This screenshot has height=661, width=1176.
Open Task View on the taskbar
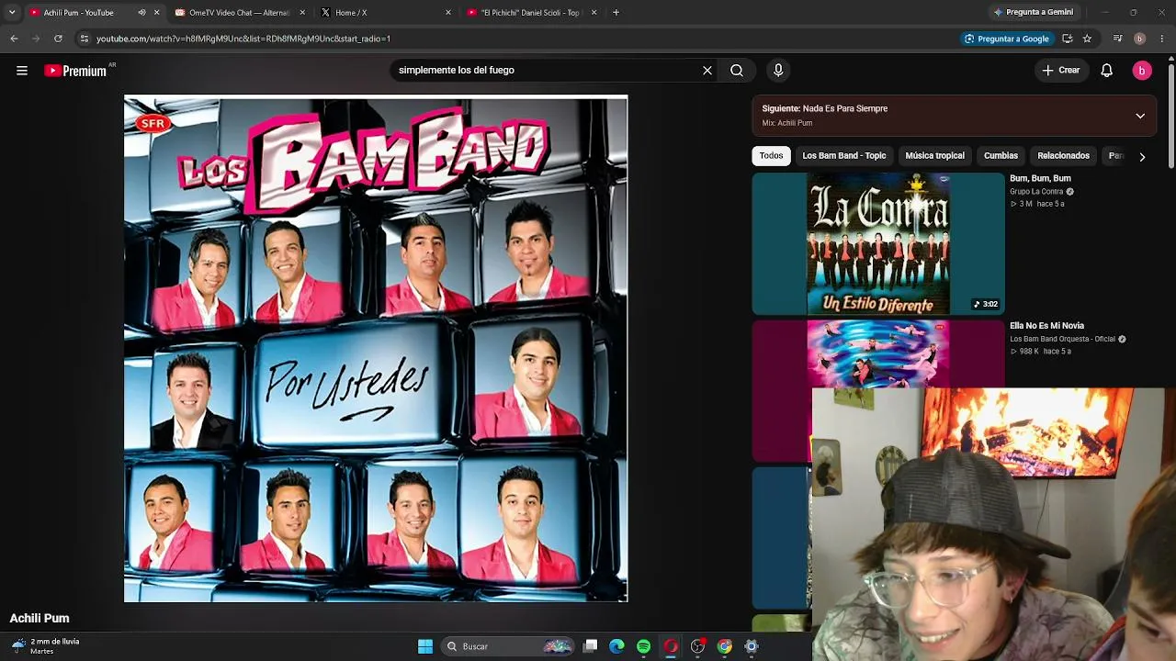point(591,646)
